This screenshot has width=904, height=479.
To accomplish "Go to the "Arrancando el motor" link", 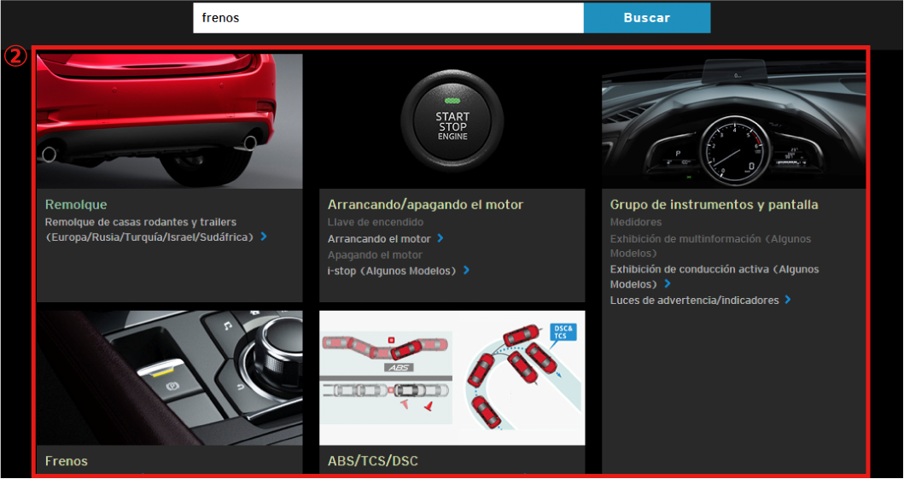I will [x=379, y=239].
